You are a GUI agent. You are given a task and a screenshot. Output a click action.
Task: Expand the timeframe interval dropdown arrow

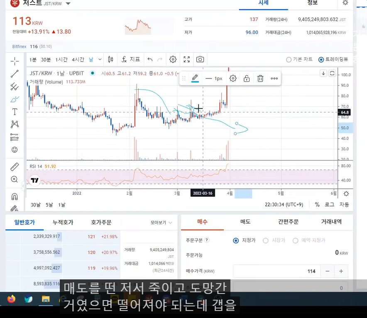[100, 59]
